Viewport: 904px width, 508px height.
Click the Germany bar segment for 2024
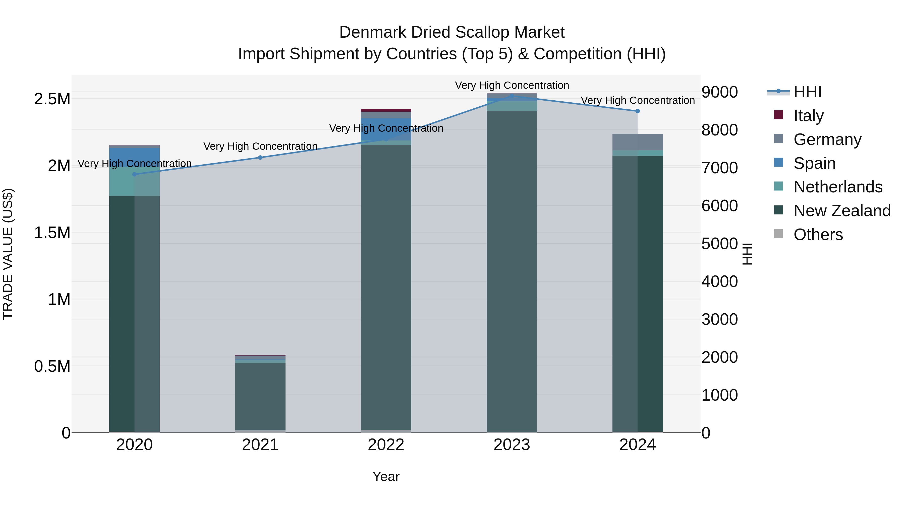click(638, 142)
